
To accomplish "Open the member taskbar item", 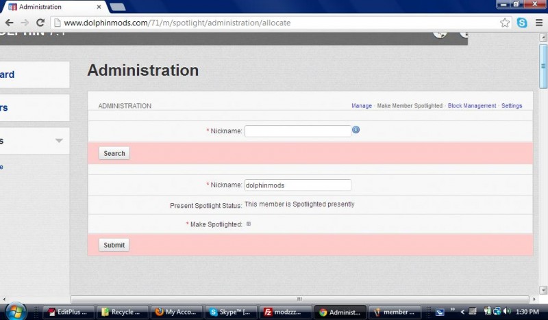I will (394, 312).
